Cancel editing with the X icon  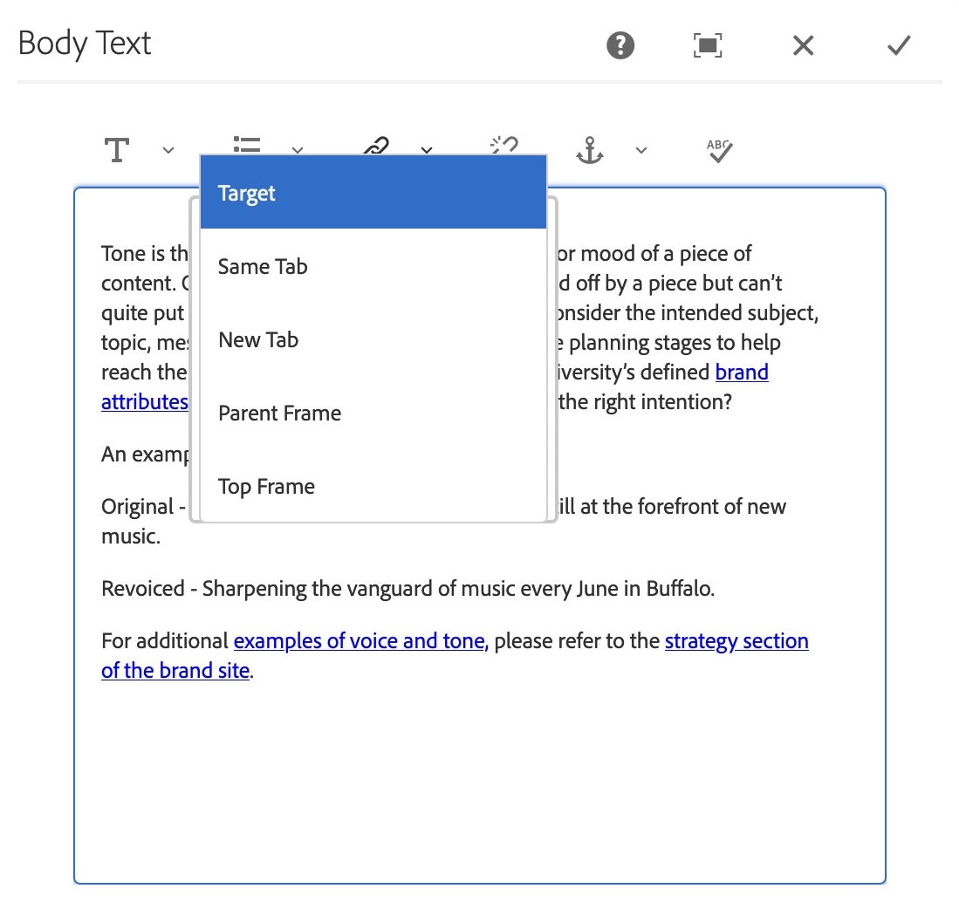[803, 45]
